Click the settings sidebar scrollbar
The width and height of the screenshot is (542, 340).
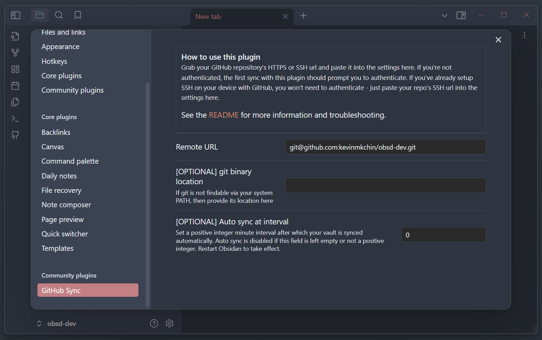coord(148,195)
